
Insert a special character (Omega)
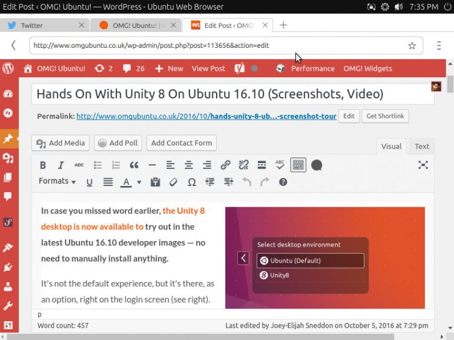point(192,182)
